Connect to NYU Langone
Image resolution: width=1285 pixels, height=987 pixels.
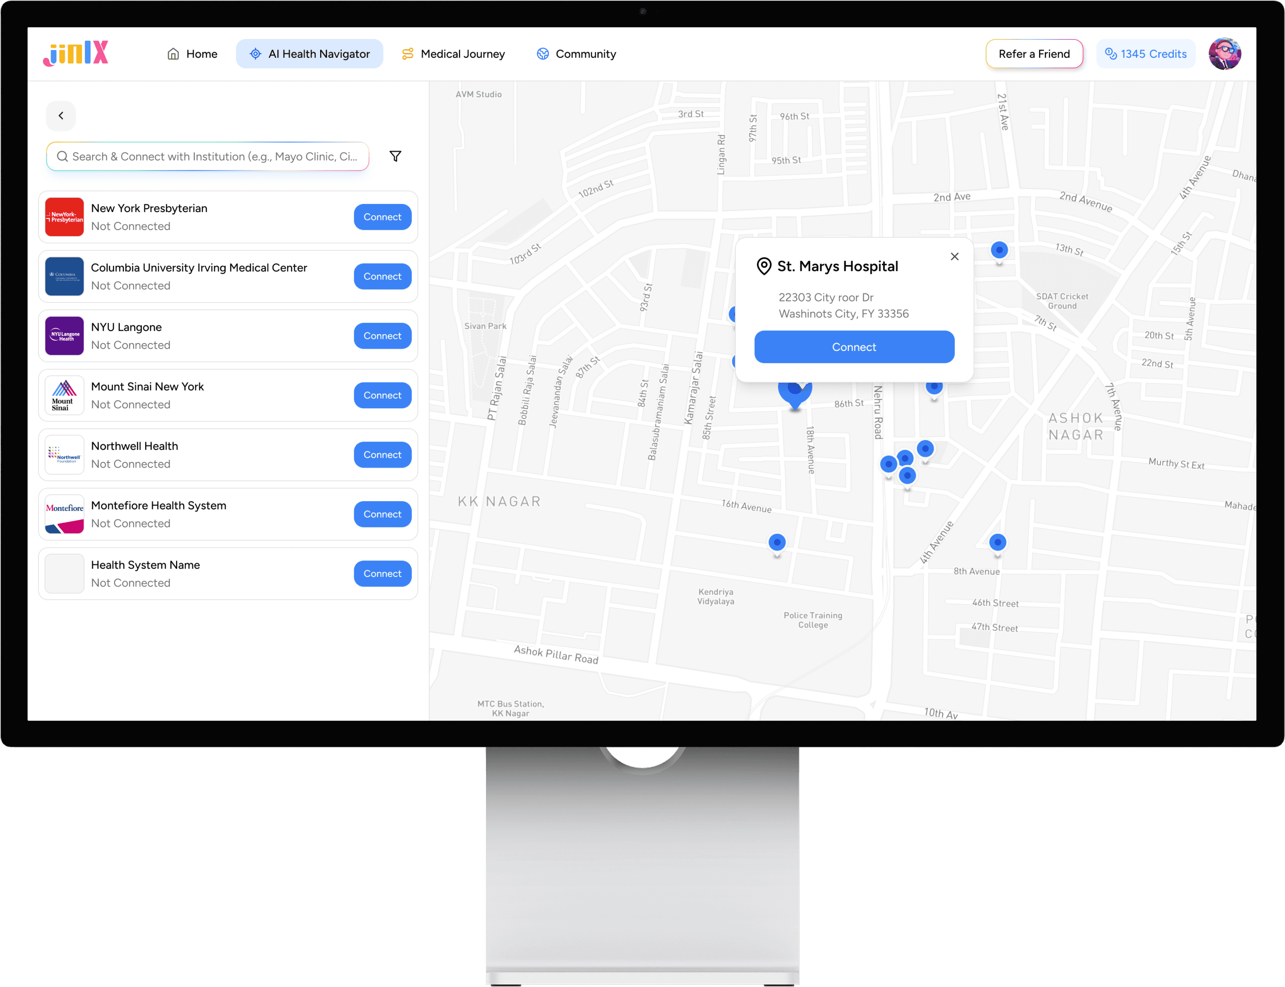[382, 336]
